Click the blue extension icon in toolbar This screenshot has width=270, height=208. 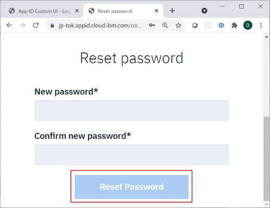221,25
